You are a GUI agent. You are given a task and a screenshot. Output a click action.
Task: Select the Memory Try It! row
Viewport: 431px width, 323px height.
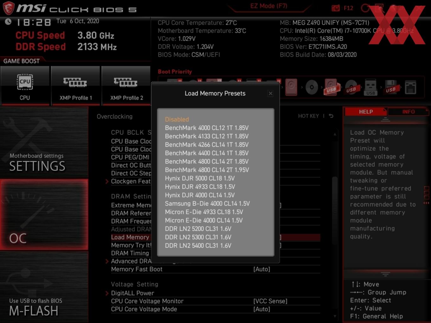(x=131, y=245)
